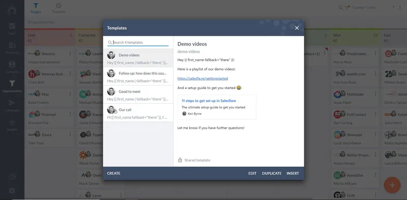Select the Demo videos template
407x200 pixels.
pos(138,58)
